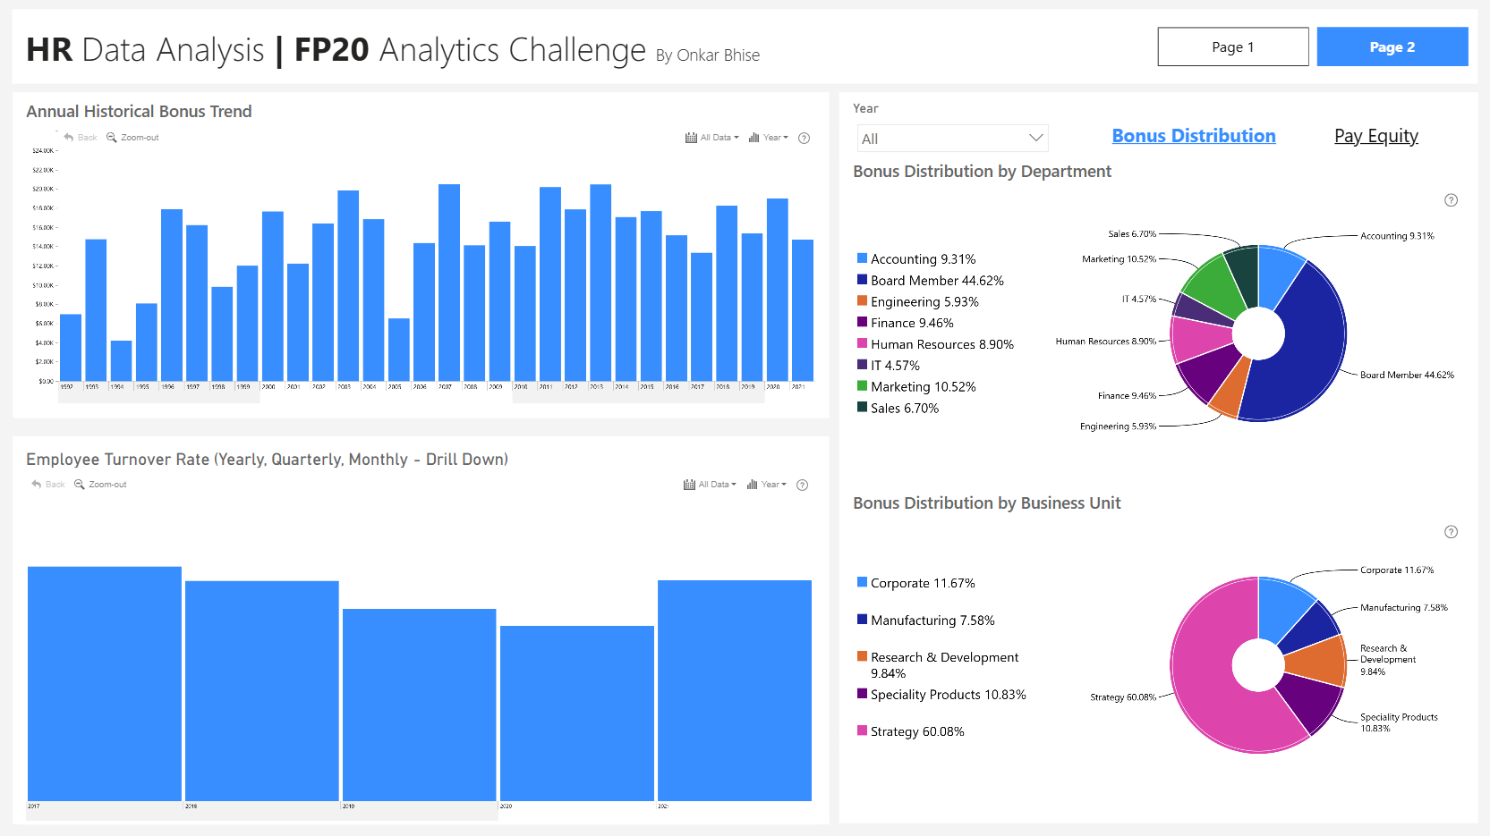Open Year granularity dropdown in Bonus Trend chart
1490x836 pixels.
pos(769,138)
